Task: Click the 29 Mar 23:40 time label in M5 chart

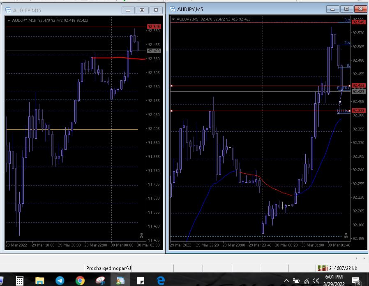Action: click(260, 245)
